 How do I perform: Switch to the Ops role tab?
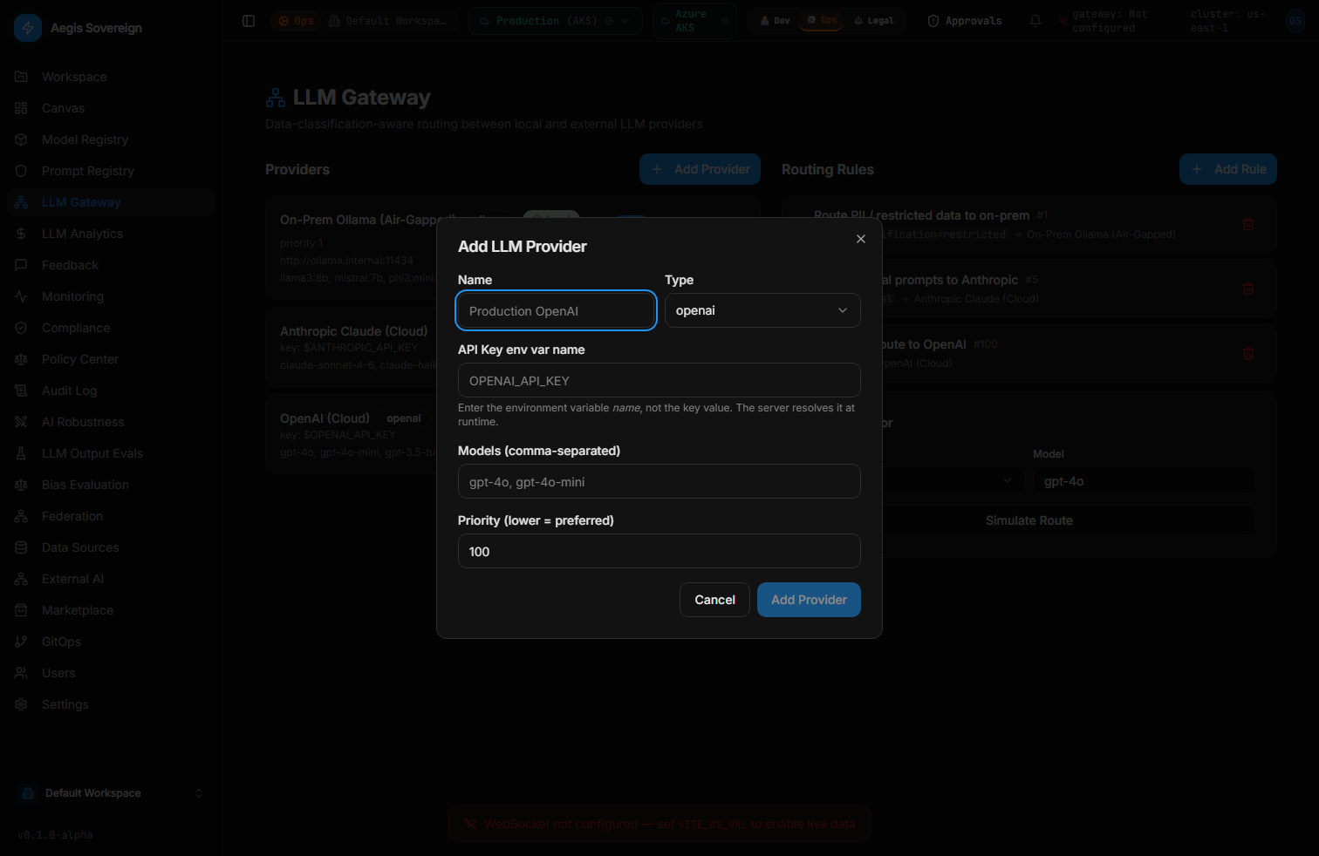pyautogui.click(x=822, y=20)
